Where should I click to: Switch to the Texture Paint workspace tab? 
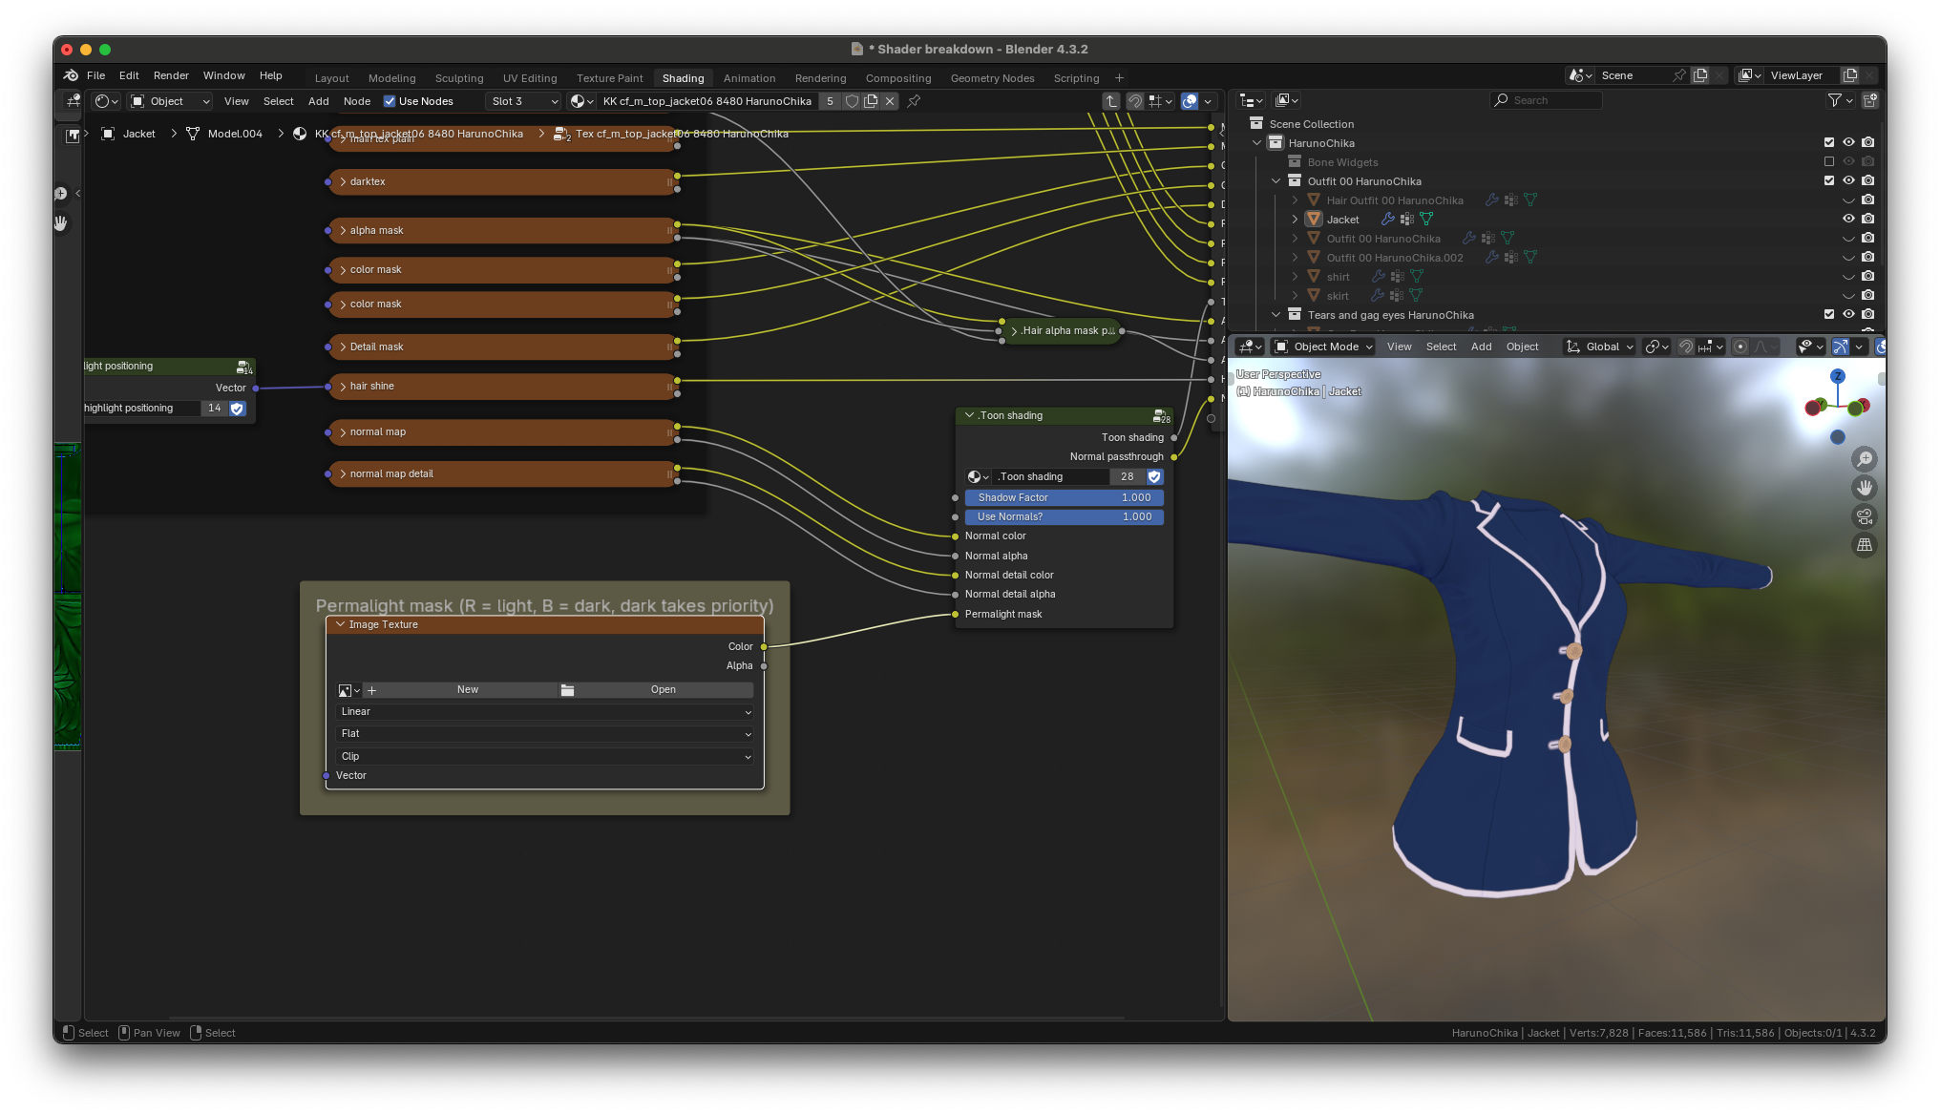click(x=609, y=78)
